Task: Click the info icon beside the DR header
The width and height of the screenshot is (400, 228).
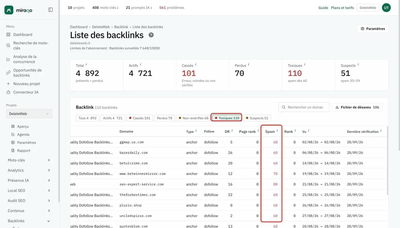Action: (232, 130)
